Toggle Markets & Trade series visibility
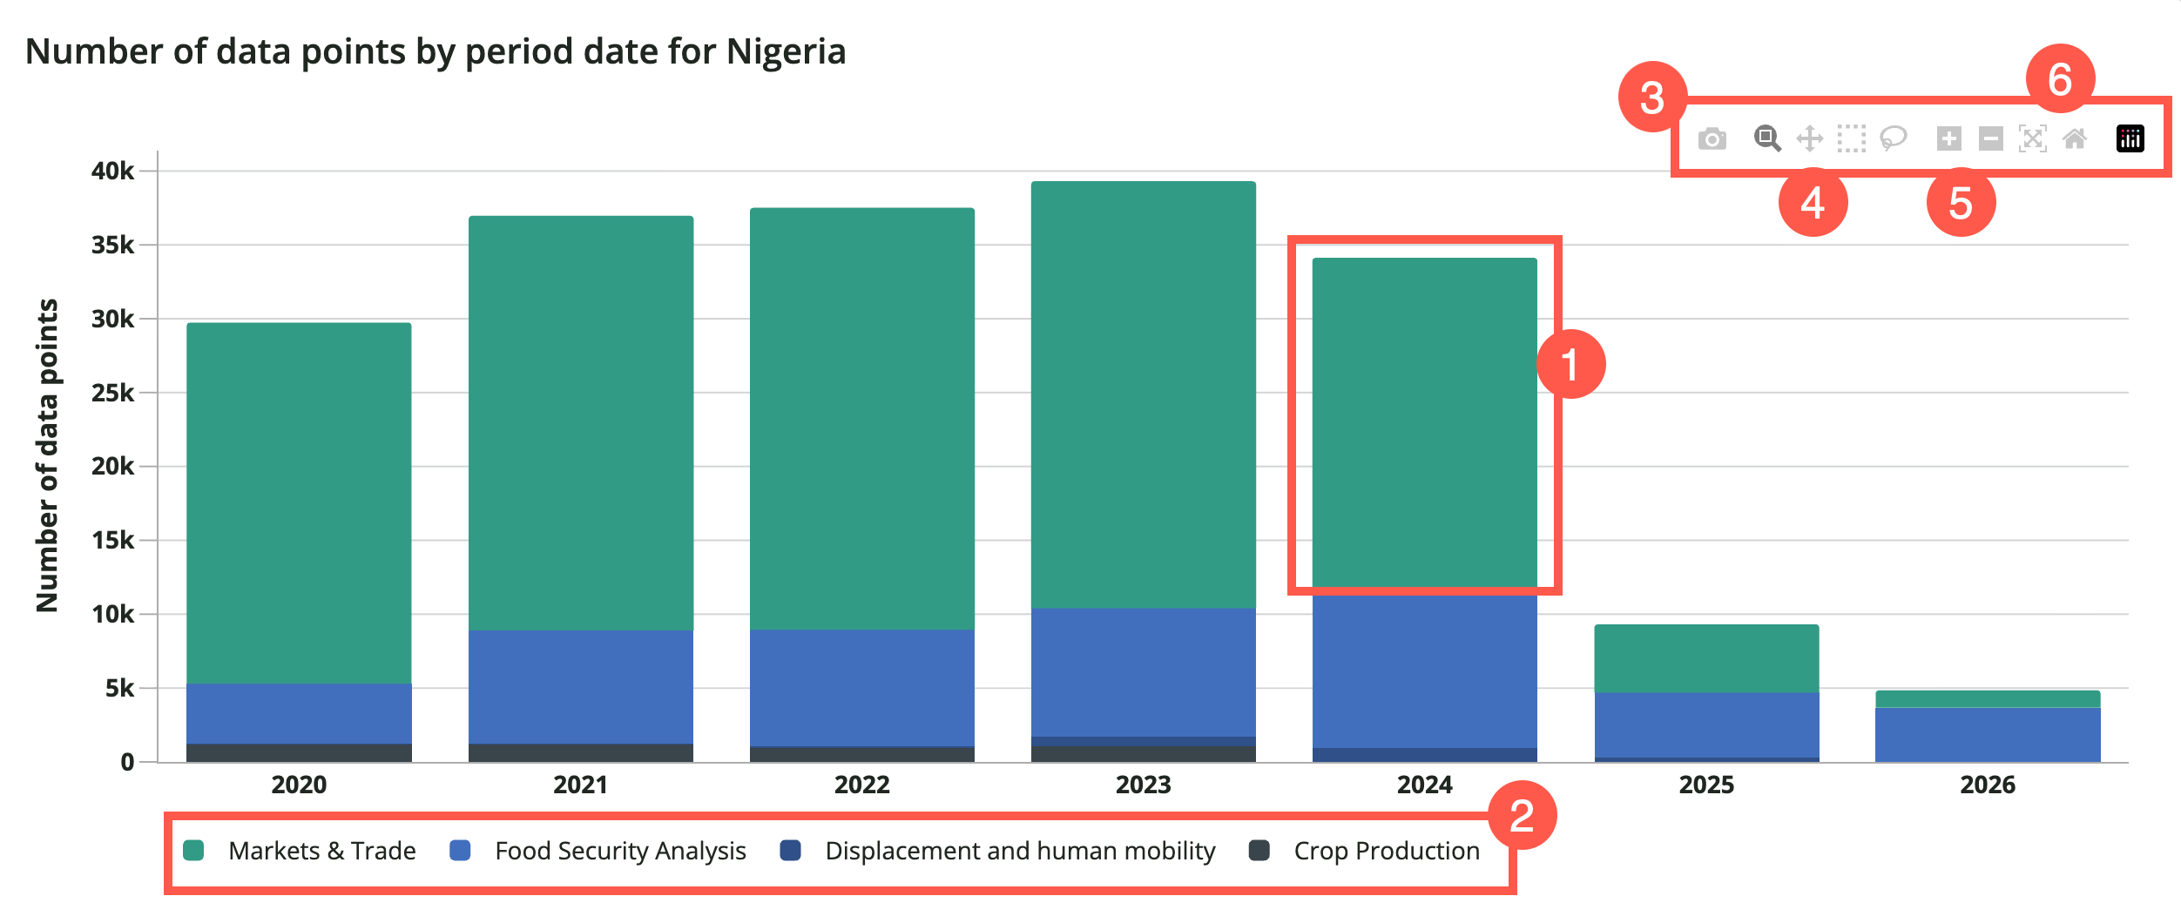The width and height of the screenshot is (2181, 923). coord(322,852)
